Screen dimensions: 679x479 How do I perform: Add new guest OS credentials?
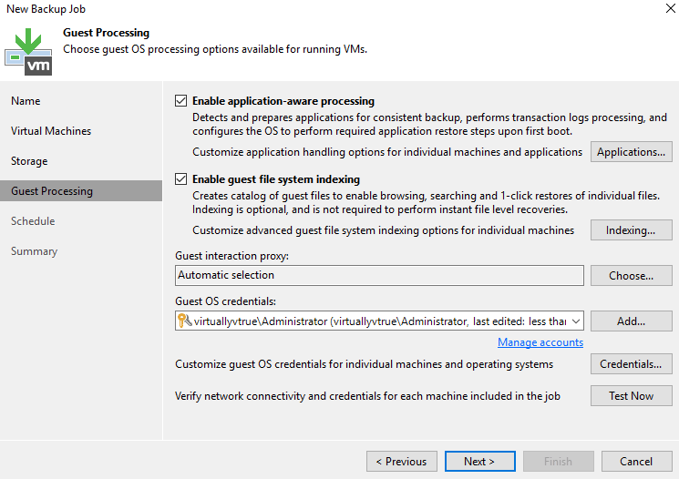[x=632, y=321]
